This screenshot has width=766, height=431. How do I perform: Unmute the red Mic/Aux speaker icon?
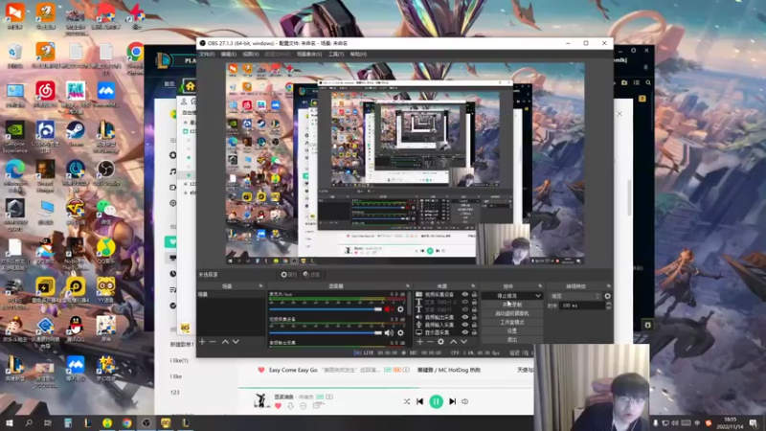389,309
